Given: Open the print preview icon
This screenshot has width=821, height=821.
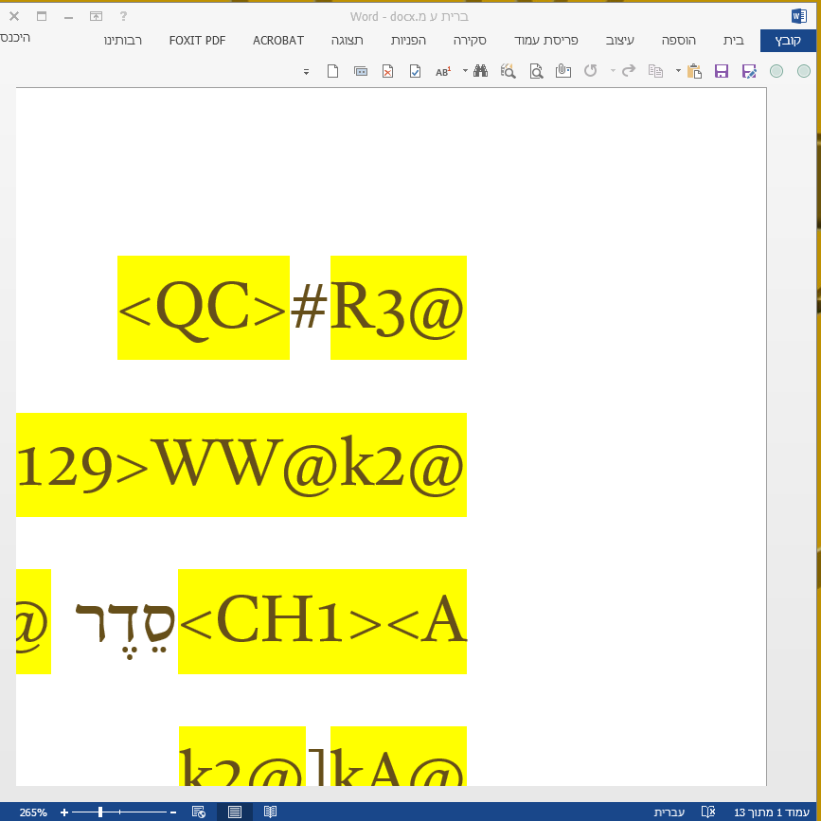Looking at the screenshot, I should click(538, 70).
